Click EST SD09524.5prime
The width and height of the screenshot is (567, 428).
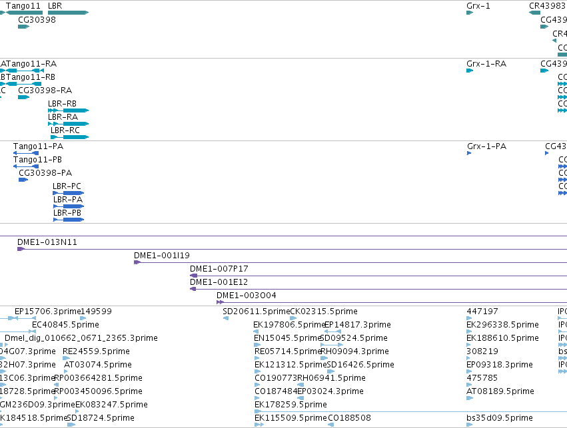pyautogui.click(x=332, y=345)
